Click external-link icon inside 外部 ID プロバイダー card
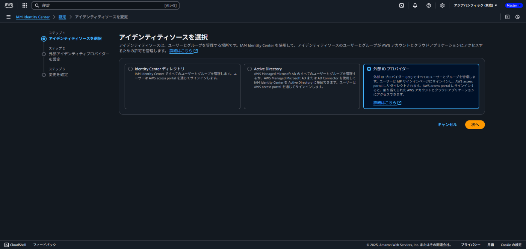Screen dimensions: 526x249 [399, 103]
